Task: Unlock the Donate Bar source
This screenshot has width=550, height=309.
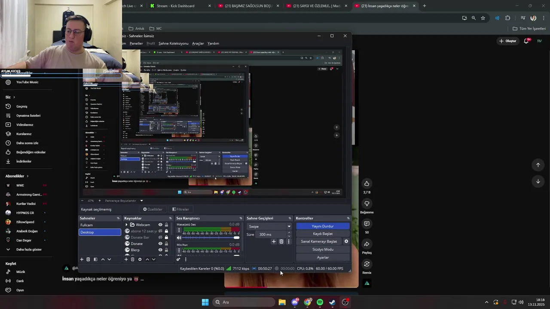Action: pyautogui.click(x=166, y=237)
